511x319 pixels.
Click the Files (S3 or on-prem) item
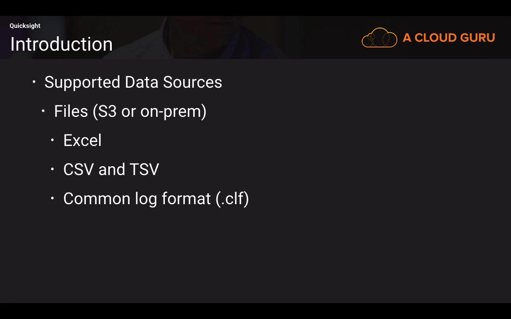[130, 111]
